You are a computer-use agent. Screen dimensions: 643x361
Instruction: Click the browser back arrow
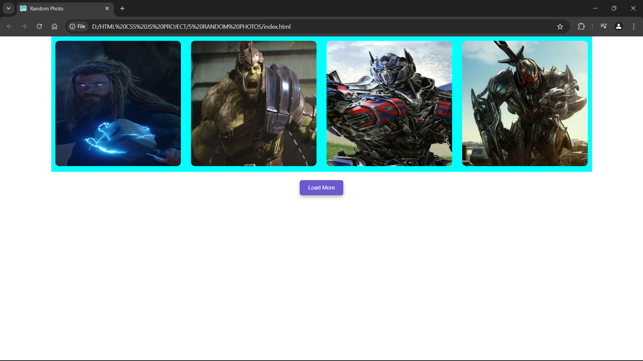pyautogui.click(x=9, y=26)
